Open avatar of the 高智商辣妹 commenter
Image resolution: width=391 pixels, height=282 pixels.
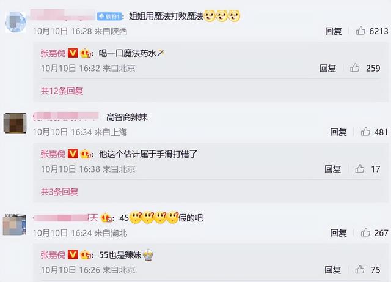tap(15, 123)
